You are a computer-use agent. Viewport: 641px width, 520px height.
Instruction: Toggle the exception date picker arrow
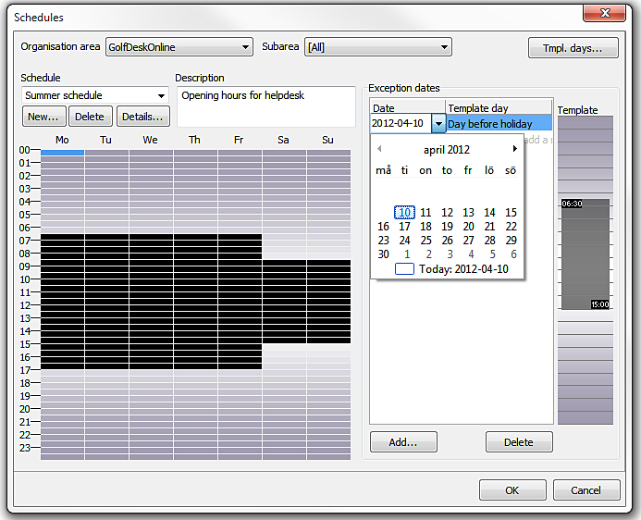438,123
